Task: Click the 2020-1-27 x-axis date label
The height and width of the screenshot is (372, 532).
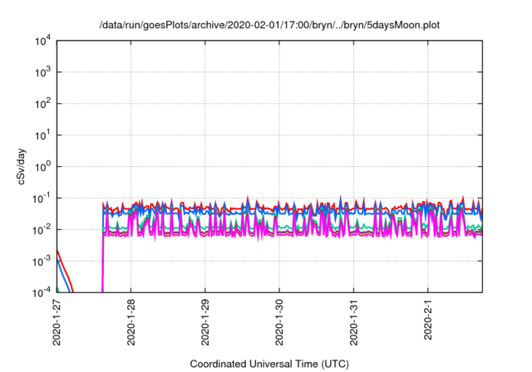Action: pos(57,322)
